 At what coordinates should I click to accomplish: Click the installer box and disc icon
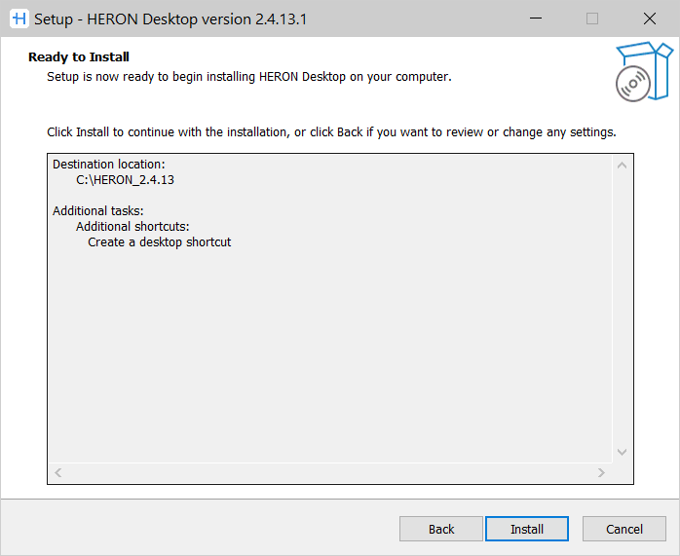click(644, 71)
